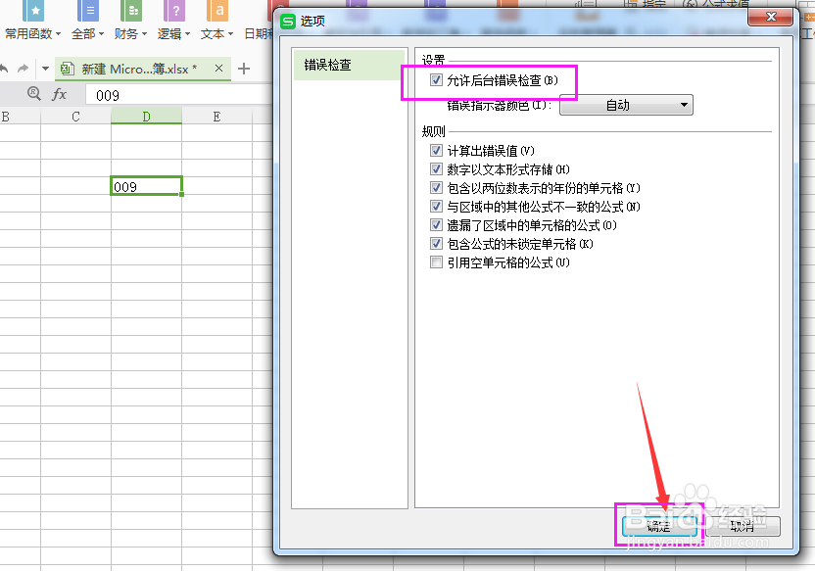
Task: Enable 引用空单元格的公式 rule
Action: pos(437,262)
